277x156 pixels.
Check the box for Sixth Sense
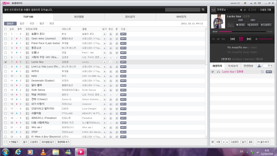pyautogui.click(x=6, y=90)
